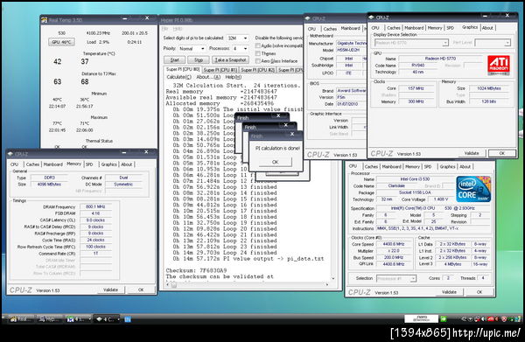Open the Selection Processor #1 dropdown
This screenshot has height=342, width=525.
(x=396, y=278)
